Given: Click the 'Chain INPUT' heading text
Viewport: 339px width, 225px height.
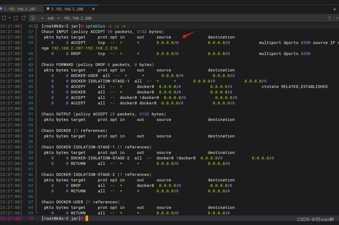Looking at the screenshot, I should 55,32.
